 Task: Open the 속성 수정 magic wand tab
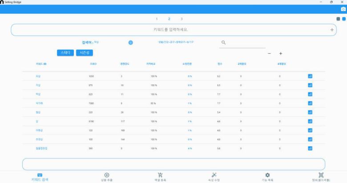214,178
